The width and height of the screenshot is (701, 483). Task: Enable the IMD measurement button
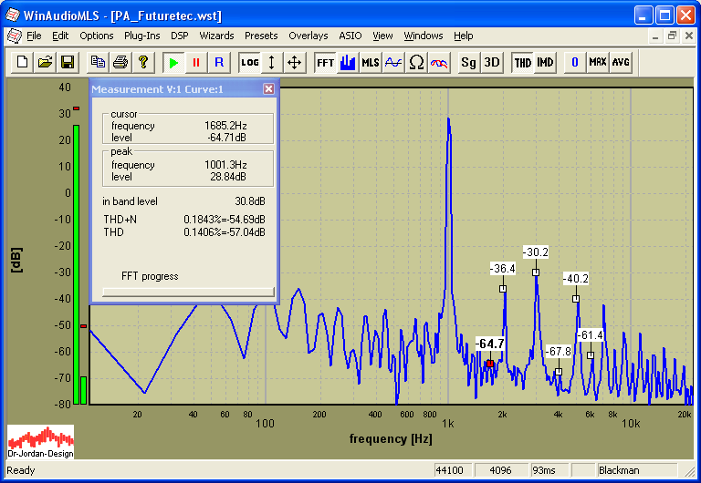point(545,62)
